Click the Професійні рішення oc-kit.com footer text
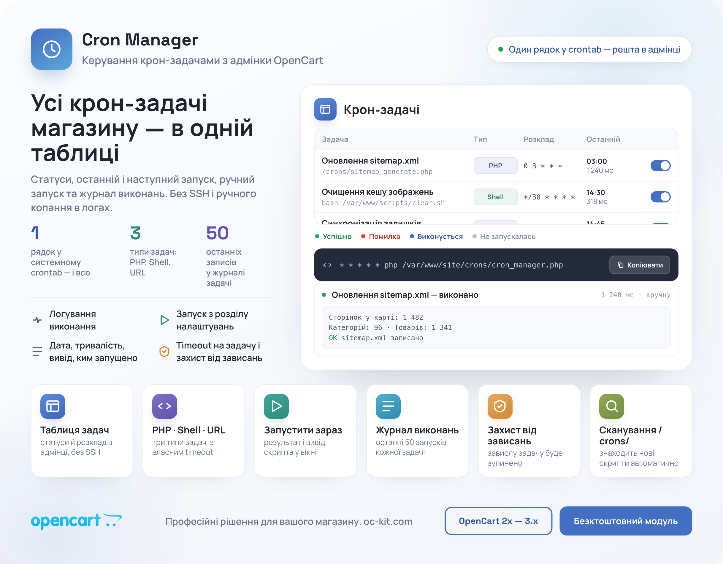This screenshot has width=723, height=564. coord(289,521)
